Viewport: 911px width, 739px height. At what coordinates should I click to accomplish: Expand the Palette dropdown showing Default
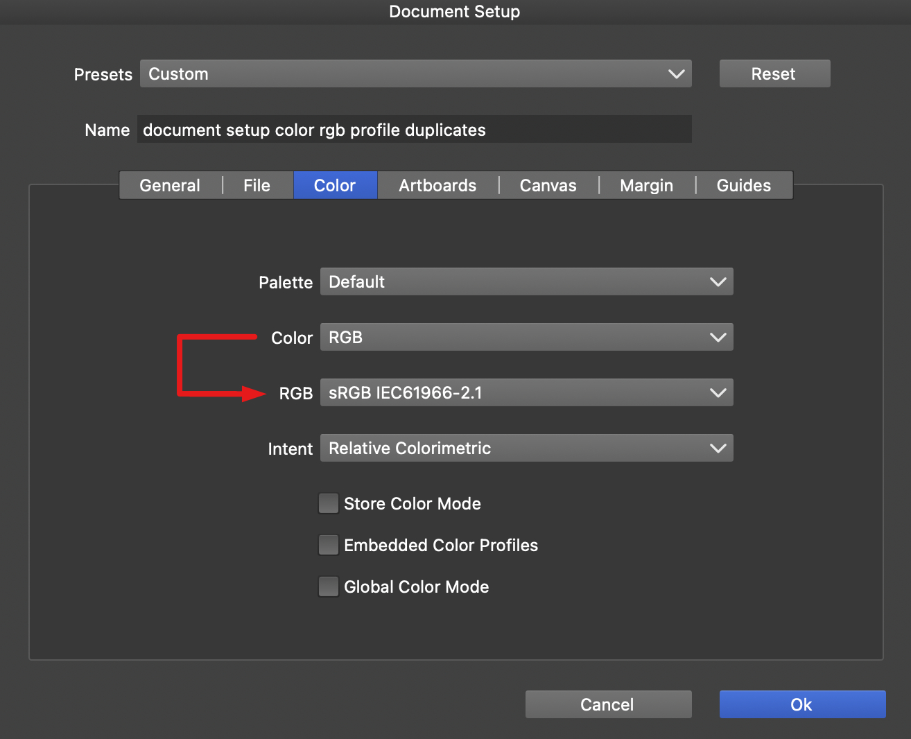pos(526,282)
